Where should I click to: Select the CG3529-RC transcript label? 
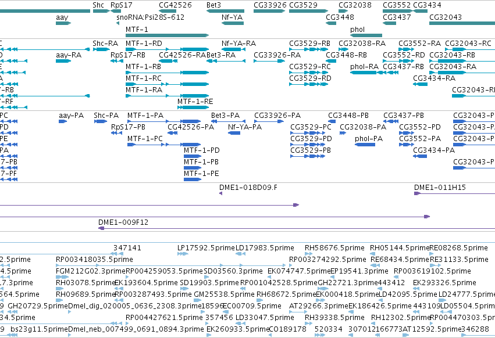[x=310, y=67]
